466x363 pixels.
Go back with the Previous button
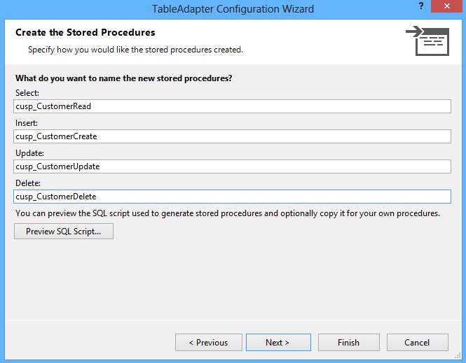pyautogui.click(x=208, y=343)
